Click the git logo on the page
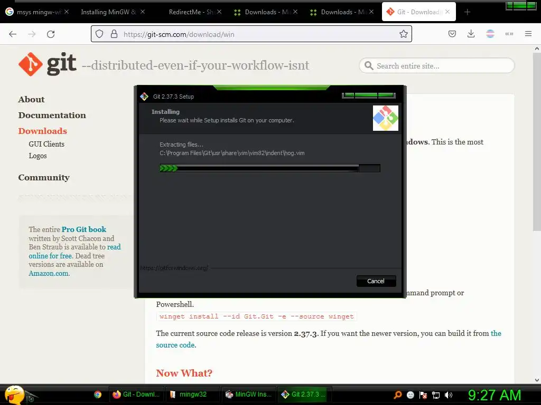This screenshot has height=405, width=541. (x=48, y=64)
